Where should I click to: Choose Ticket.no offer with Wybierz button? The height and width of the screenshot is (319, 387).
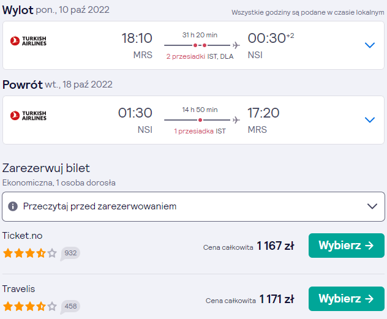[x=346, y=246]
